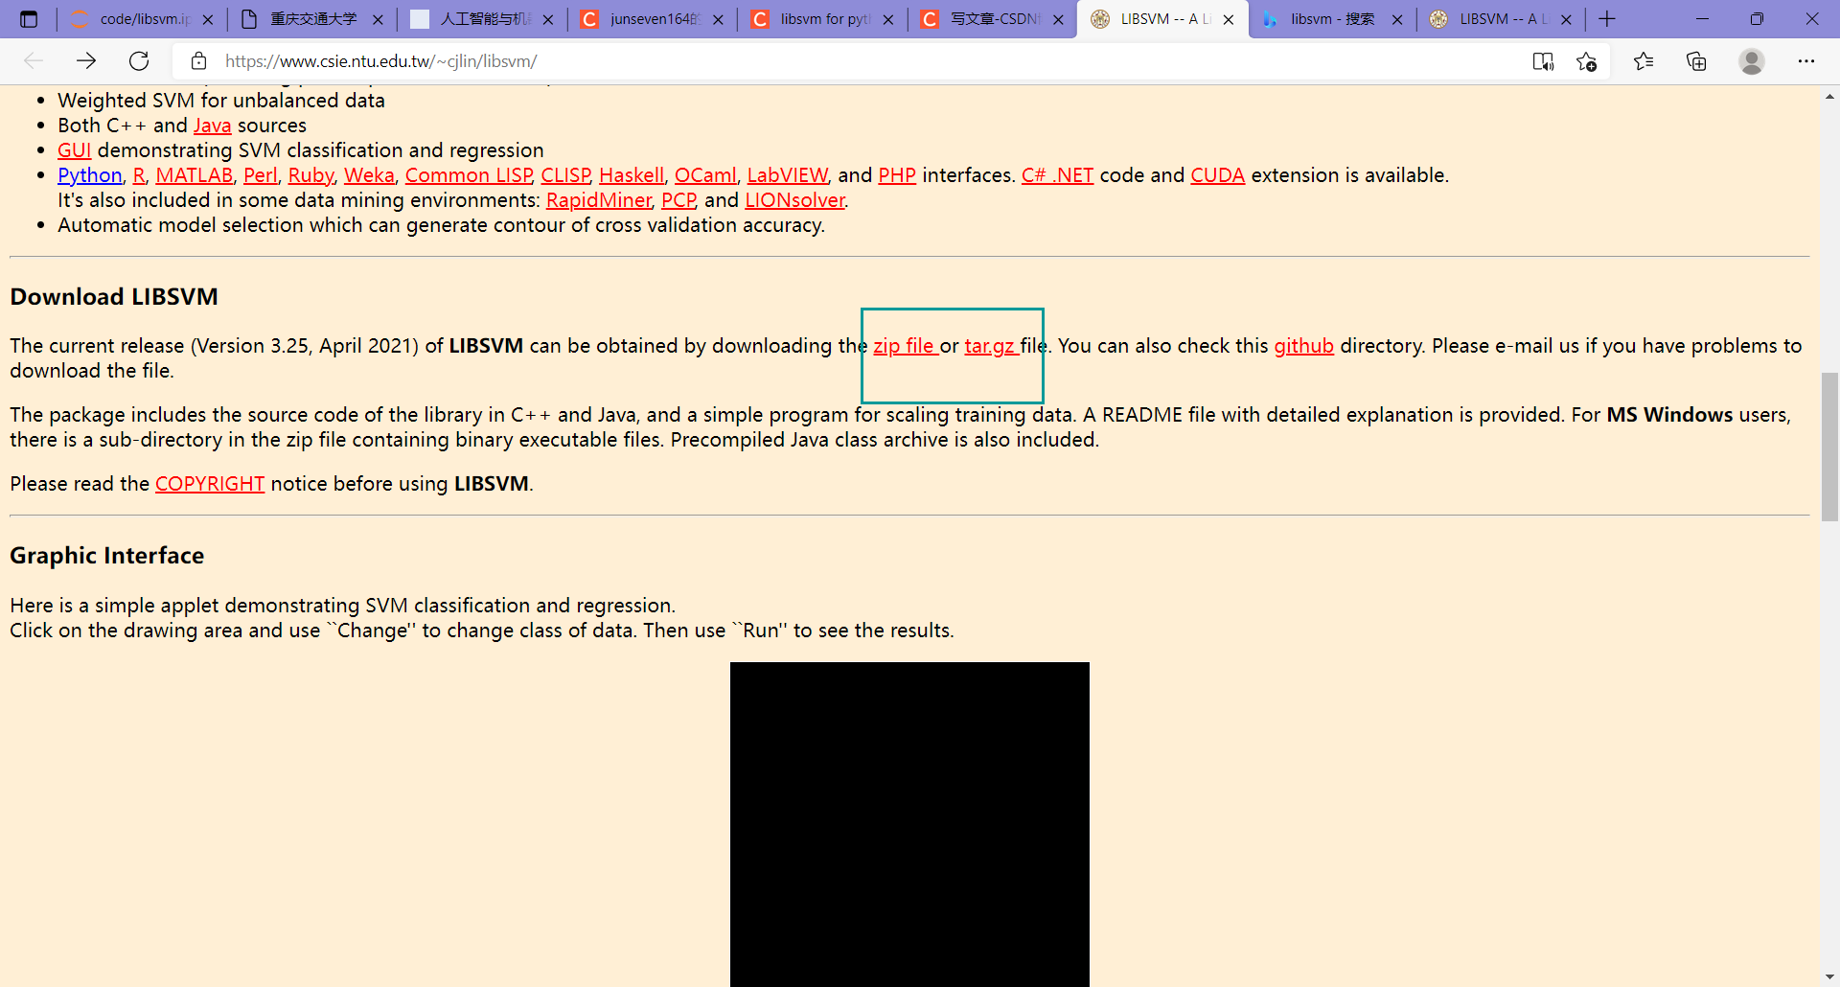This screenshot has height=987, width=1840.
Task: Click the Refresh page icon
Action: tap(139, 60)
